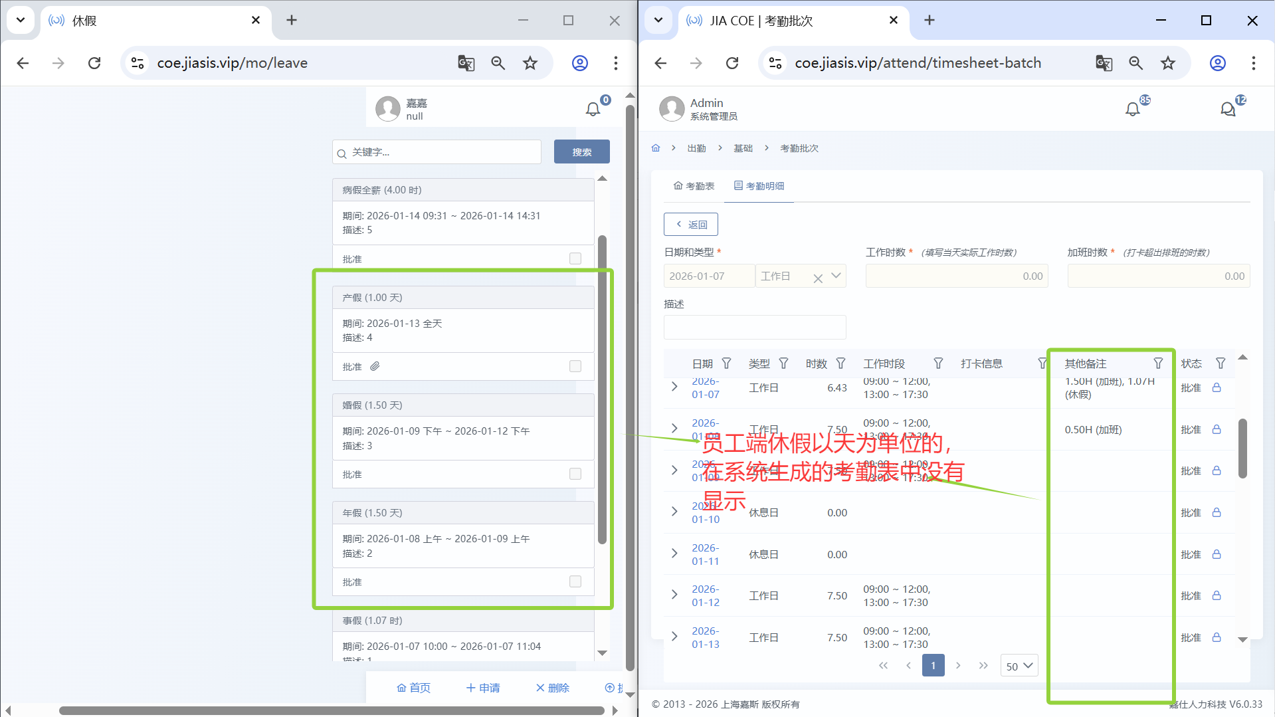Click the 关键字 search input field
This screenshot has height=717, width=1275.
(x=442, y=152)
